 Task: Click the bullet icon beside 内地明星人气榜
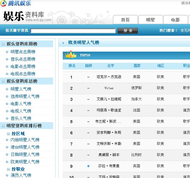point(7,140)
